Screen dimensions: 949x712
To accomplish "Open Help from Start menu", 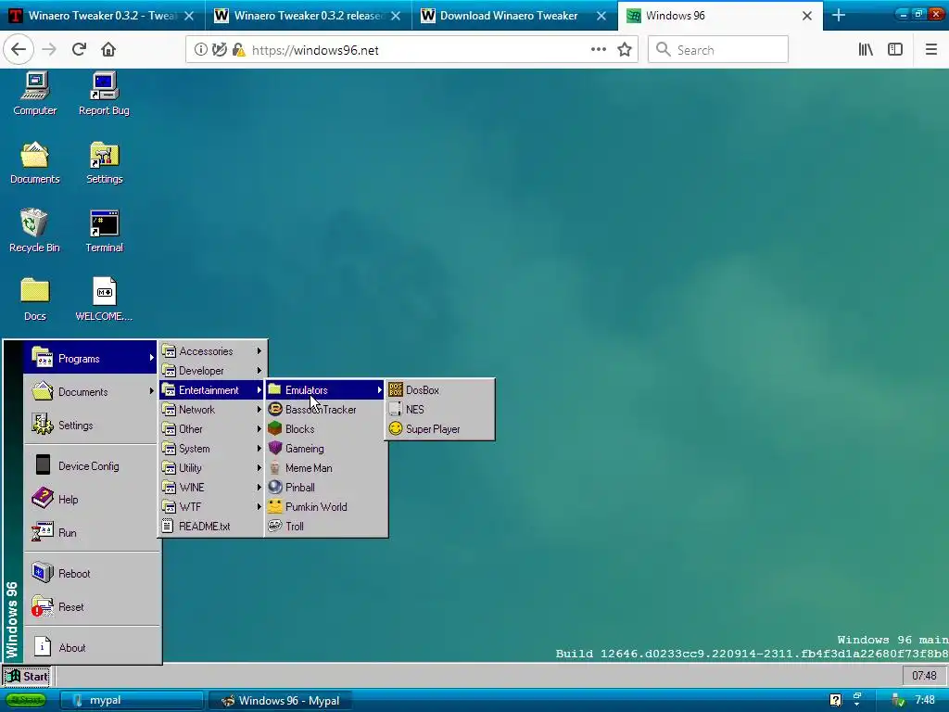I will coord(92,500).
